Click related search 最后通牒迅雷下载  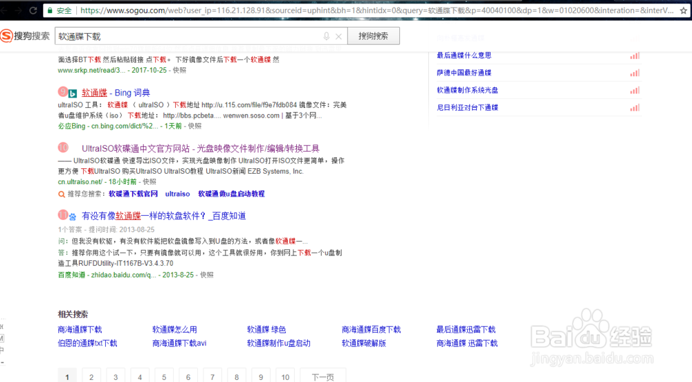(466, 329)
